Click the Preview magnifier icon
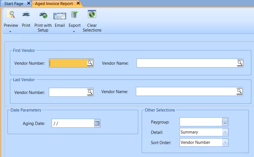 click(x=11, y=15)
